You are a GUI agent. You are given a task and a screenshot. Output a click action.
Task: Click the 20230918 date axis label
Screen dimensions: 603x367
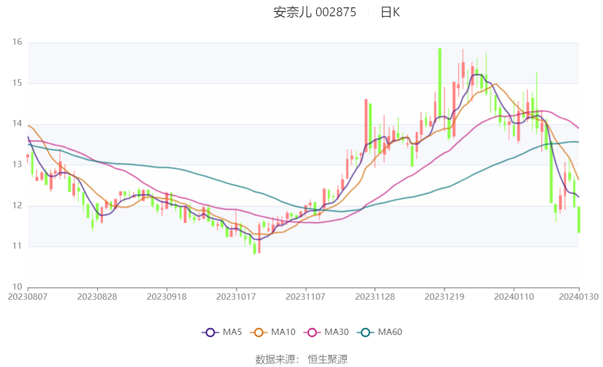click(x=167, y=297)
